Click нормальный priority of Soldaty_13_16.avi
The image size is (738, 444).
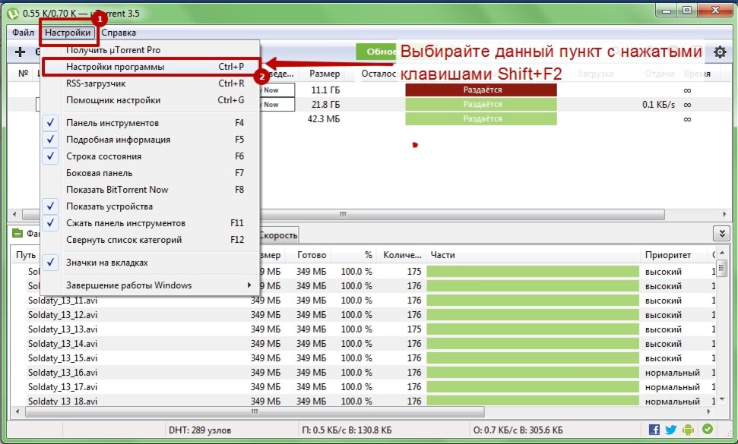[x=672, y=373]
